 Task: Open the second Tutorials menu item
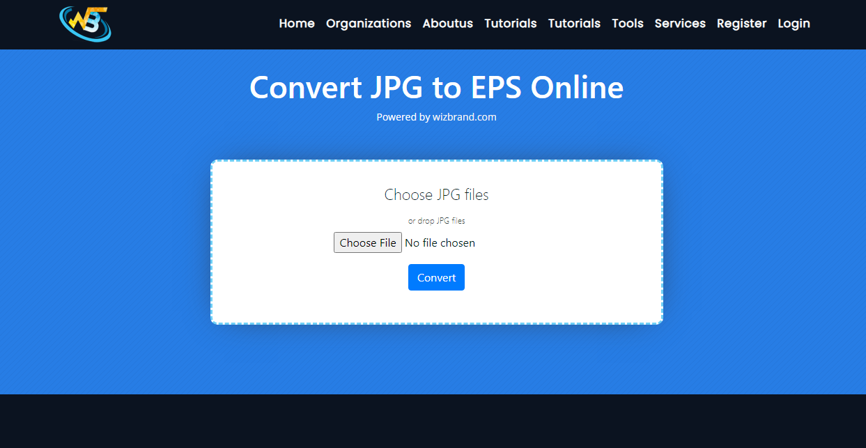point(574,24)
